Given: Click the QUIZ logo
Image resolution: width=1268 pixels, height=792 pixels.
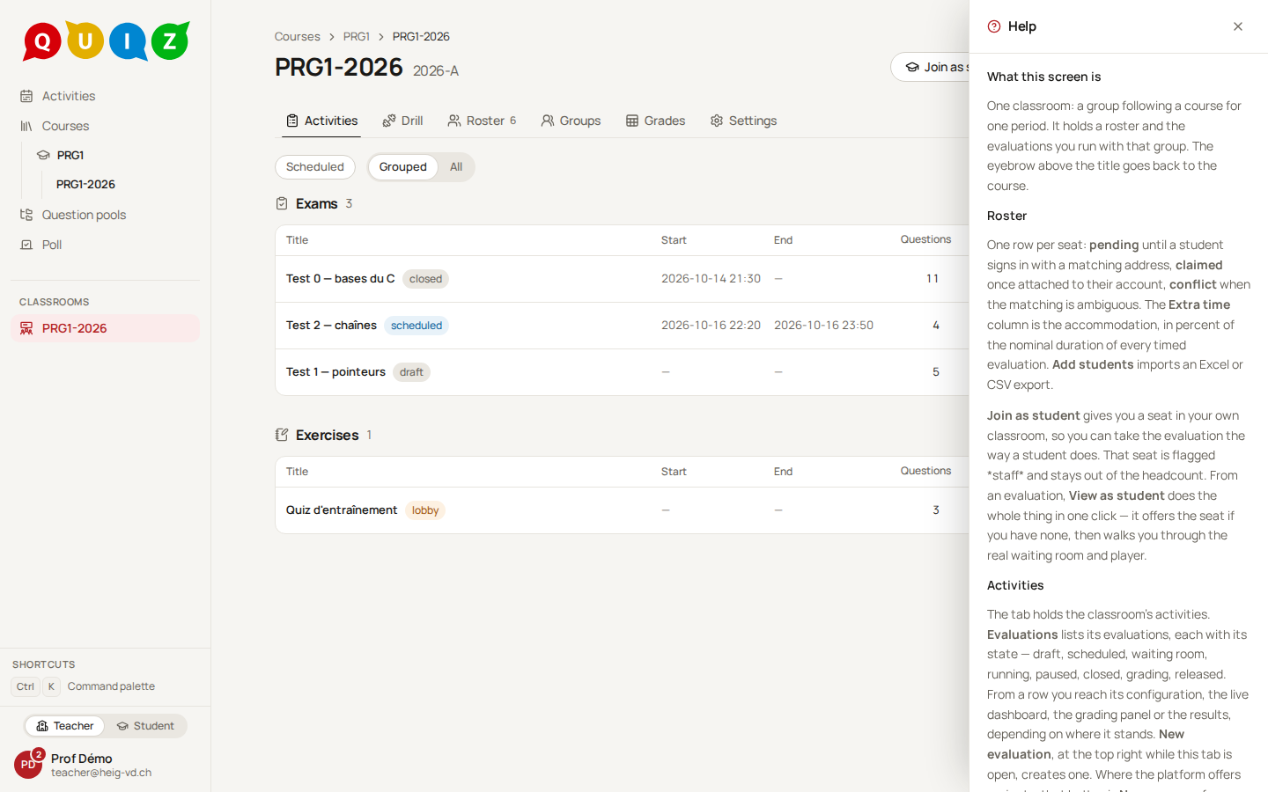Looking at the screenshot, I should pos(106,40).
